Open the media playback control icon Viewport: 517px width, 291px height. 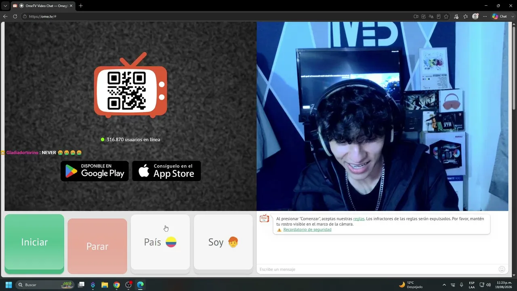(456, 17)
